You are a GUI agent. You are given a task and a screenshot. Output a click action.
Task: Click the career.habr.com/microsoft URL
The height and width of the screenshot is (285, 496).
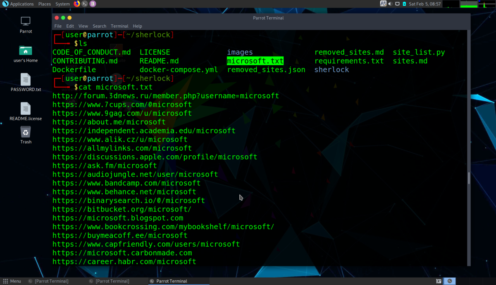(x=124, y=262)
